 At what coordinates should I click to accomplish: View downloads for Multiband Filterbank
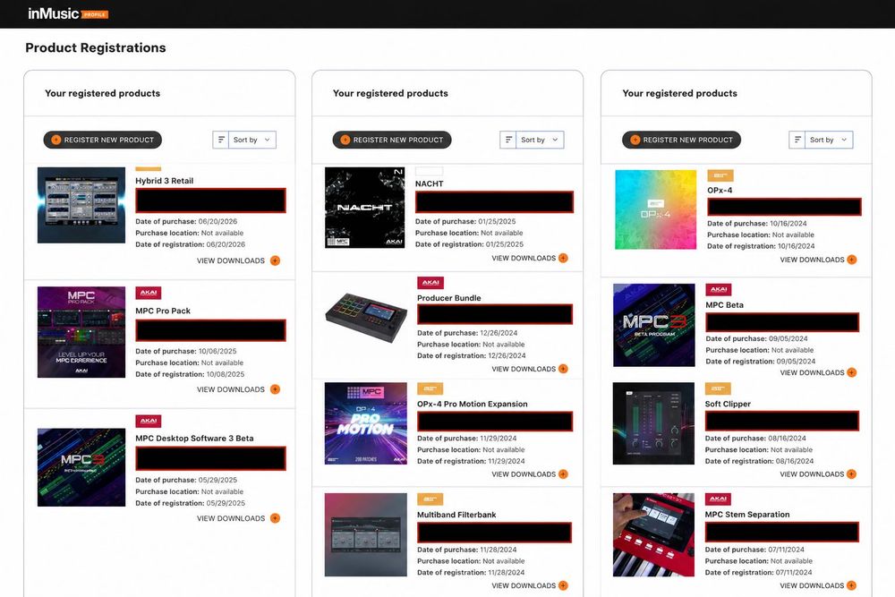[530, 585]
